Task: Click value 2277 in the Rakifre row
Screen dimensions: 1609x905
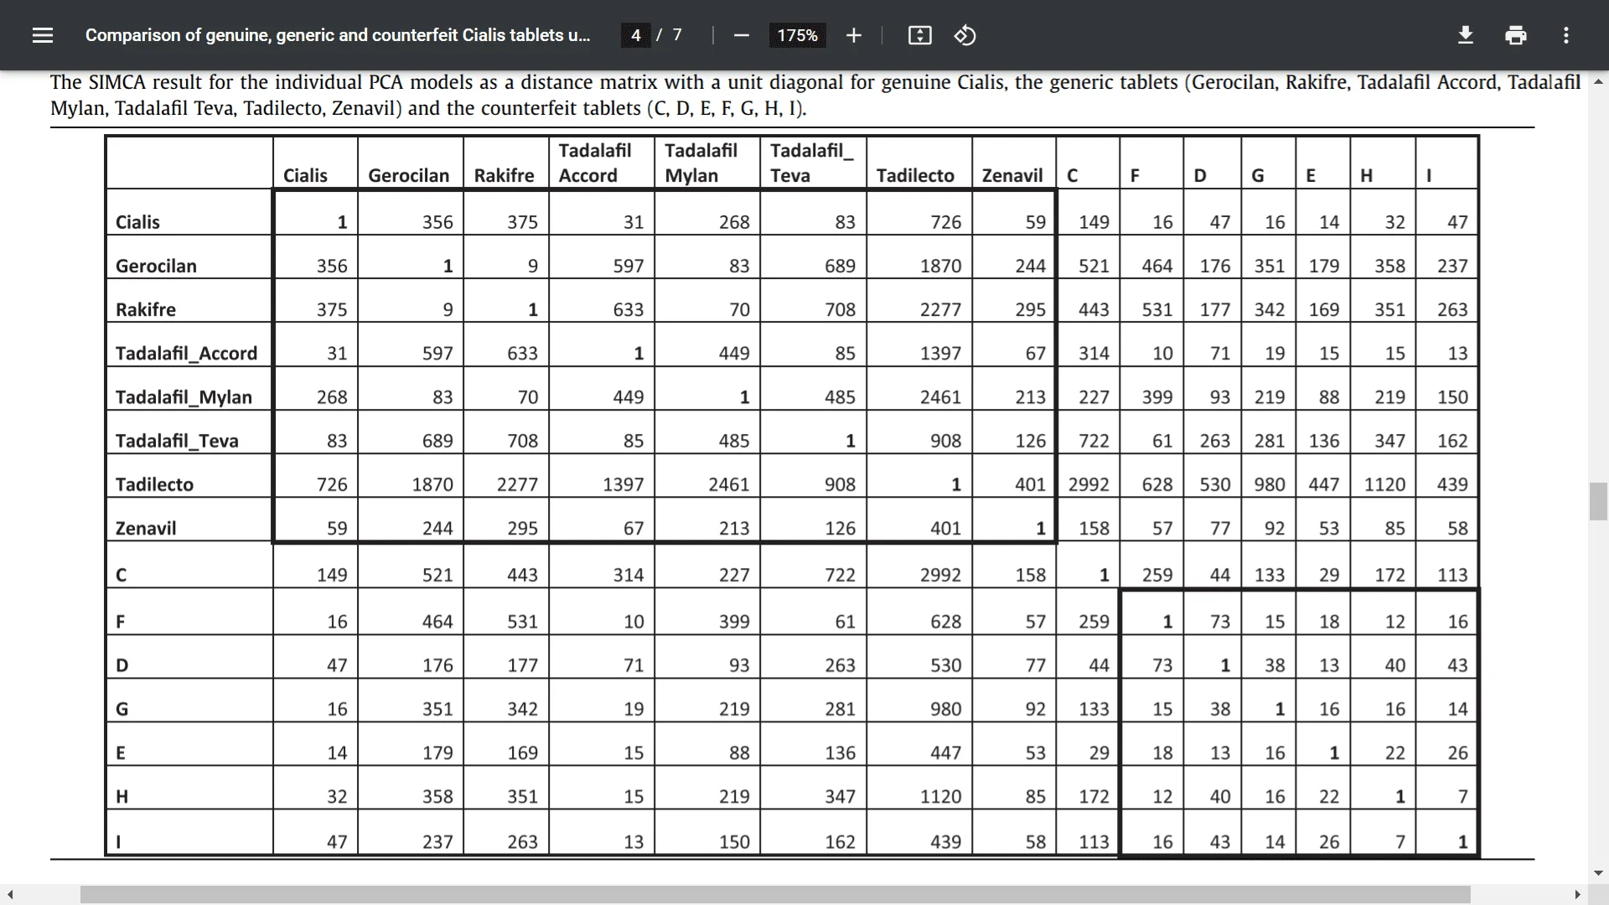Action: point(940,309)
